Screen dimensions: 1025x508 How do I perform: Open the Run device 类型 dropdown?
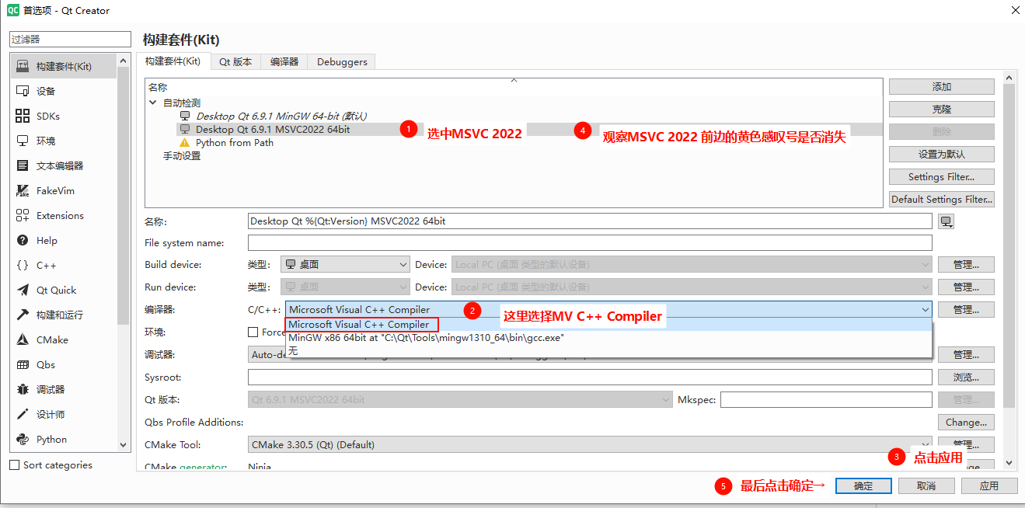(x=345, y=287)
